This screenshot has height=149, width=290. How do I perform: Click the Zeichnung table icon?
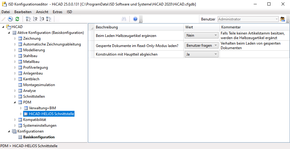pos(20,38)
